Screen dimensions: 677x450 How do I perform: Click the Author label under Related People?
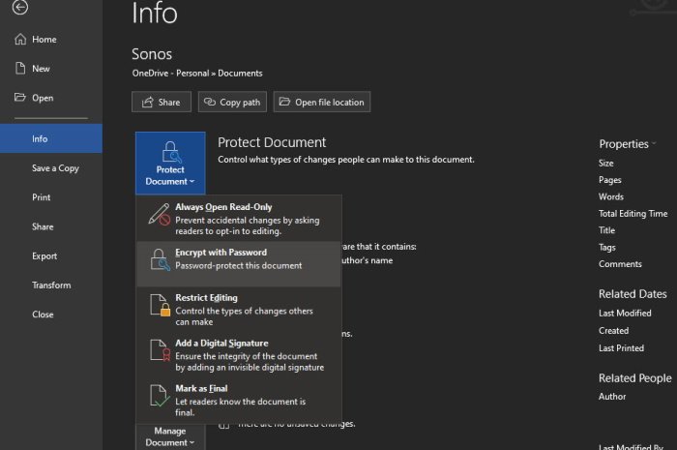[x=612, y=396]
